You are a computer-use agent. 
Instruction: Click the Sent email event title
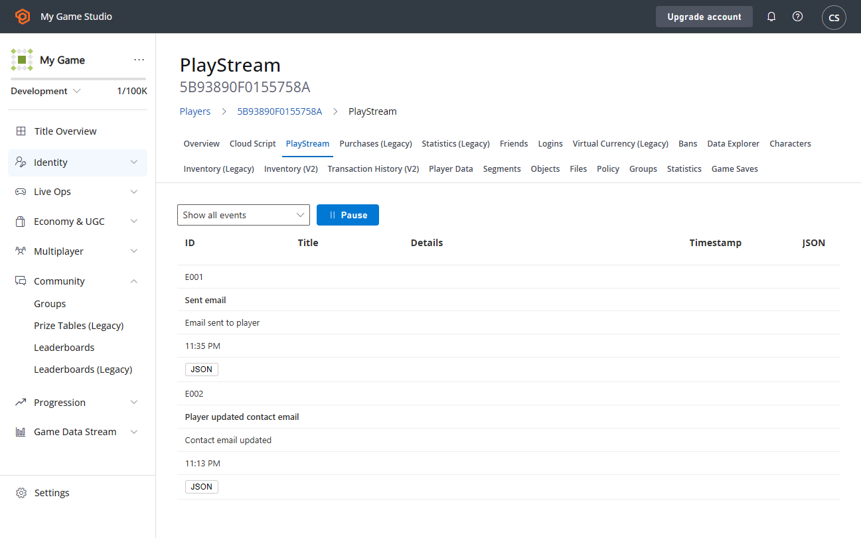click(x=206, y=300)
